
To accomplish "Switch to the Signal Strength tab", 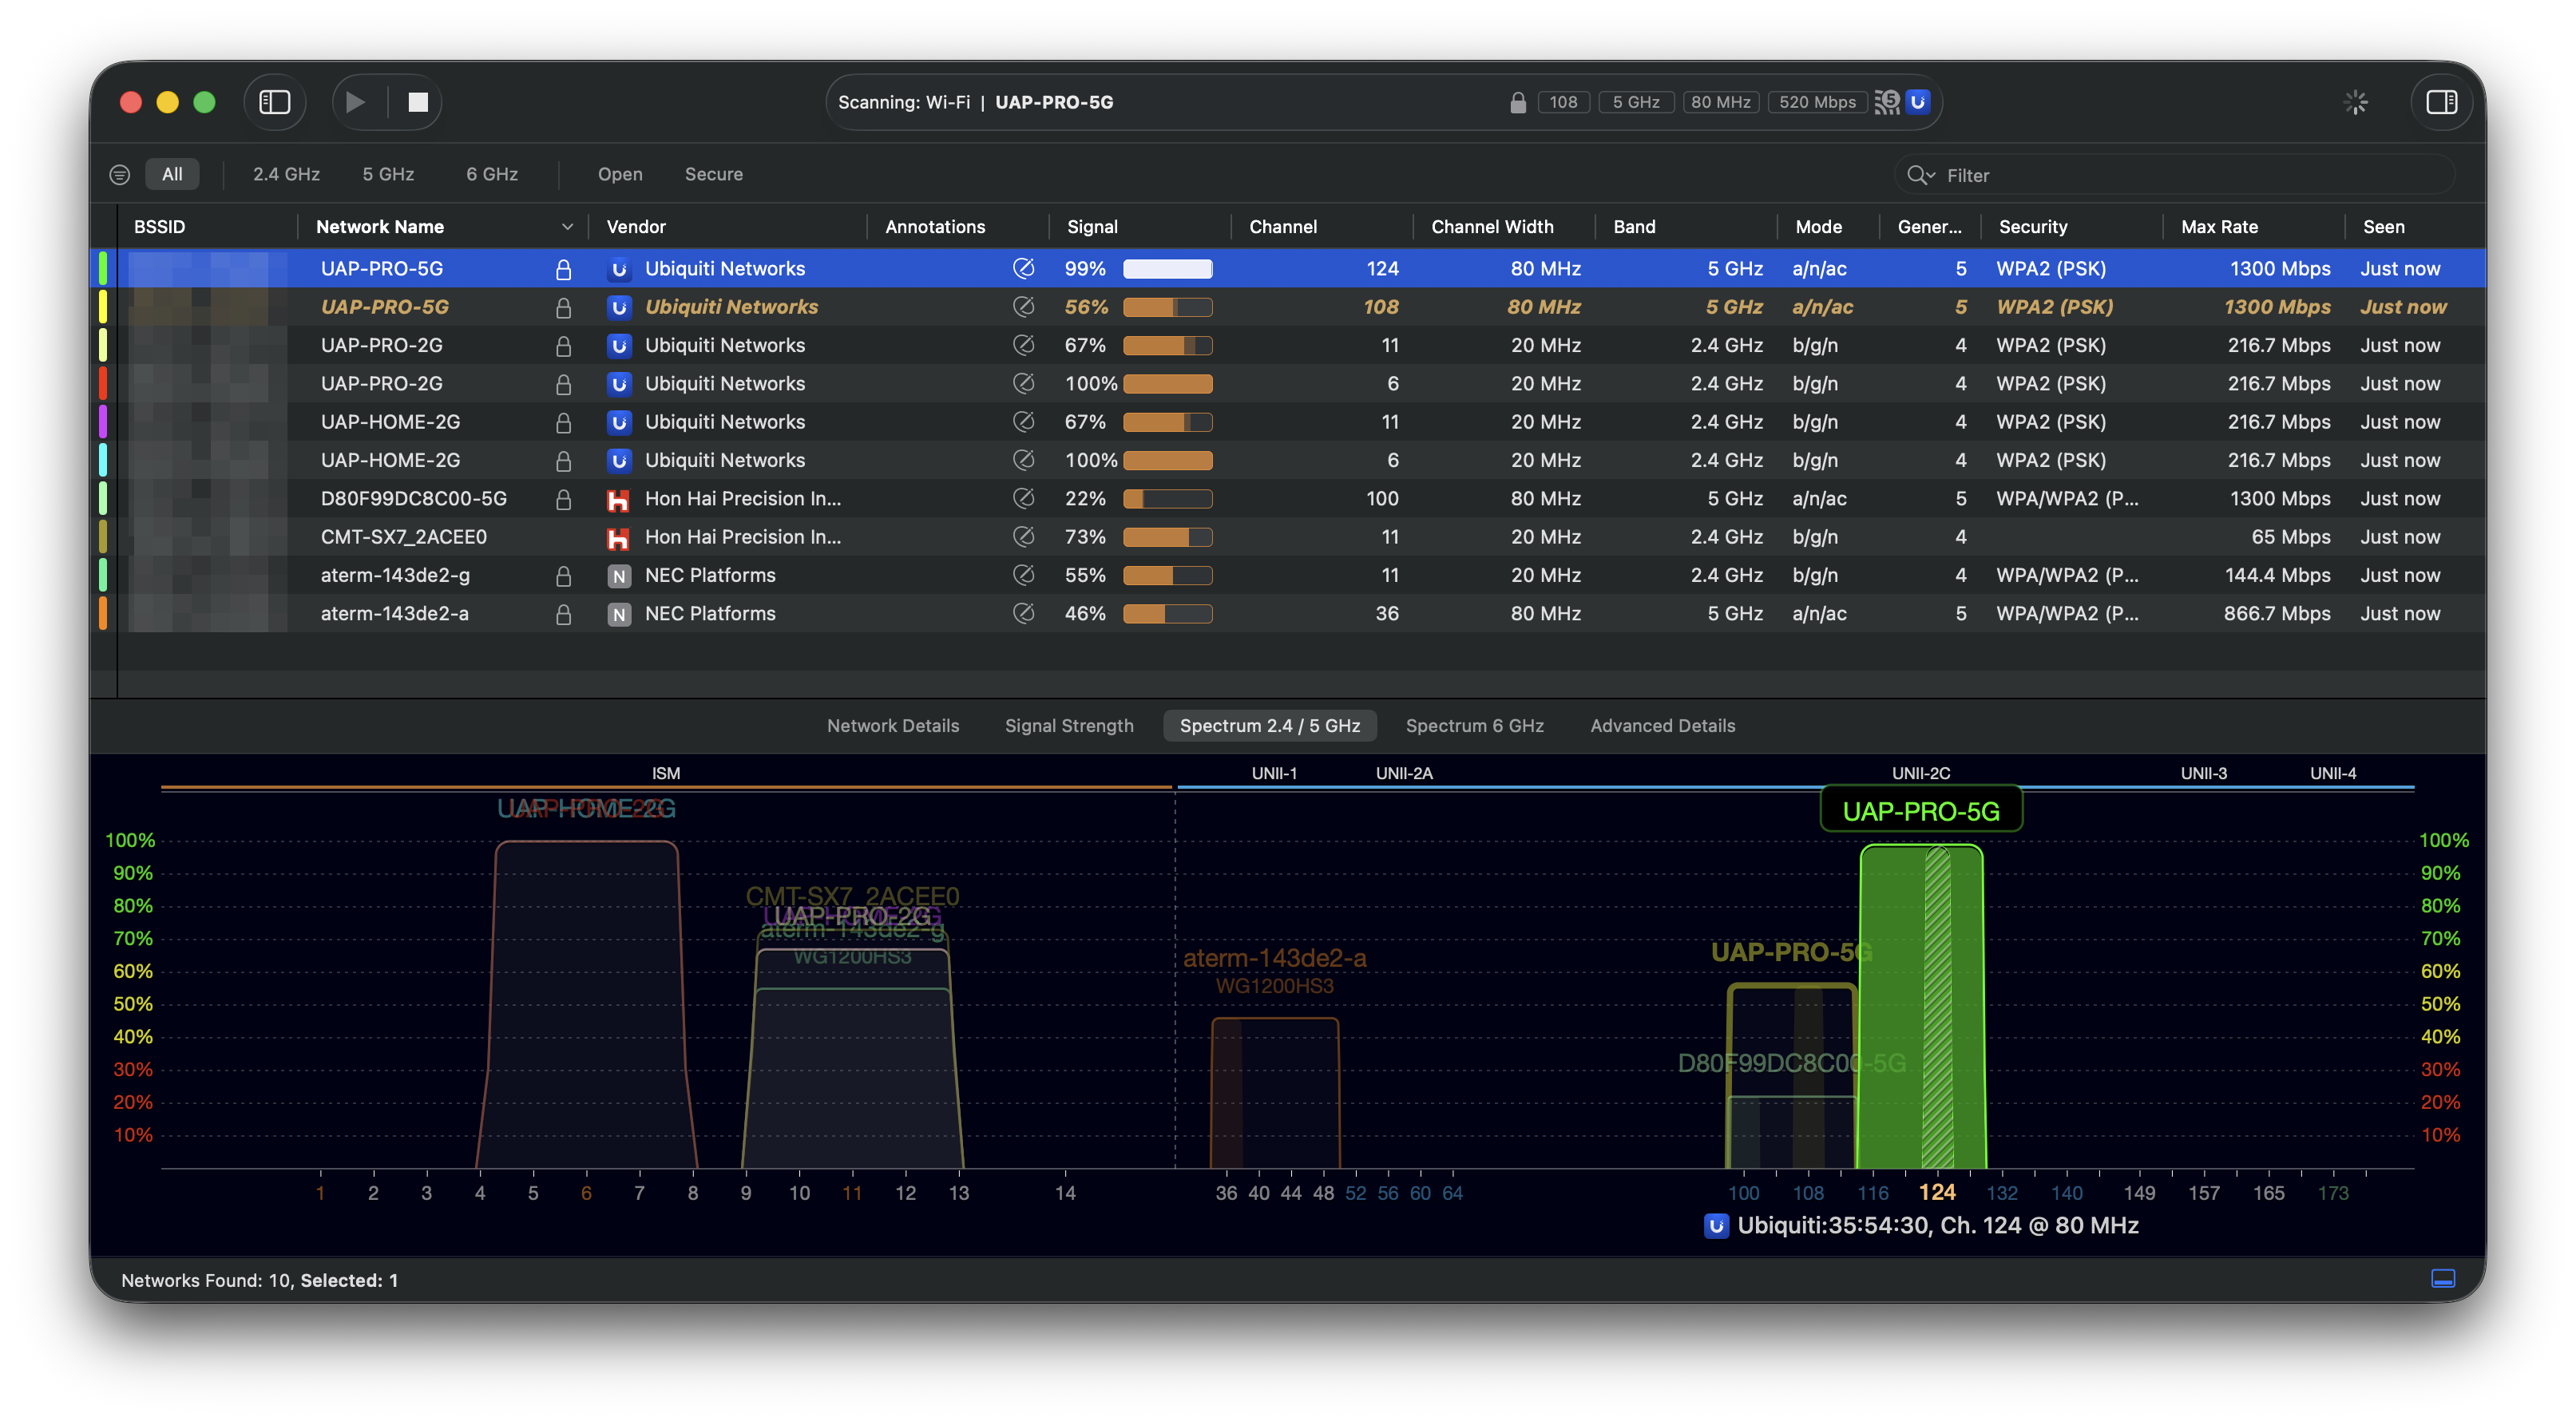I will (x=1068, y=726).
